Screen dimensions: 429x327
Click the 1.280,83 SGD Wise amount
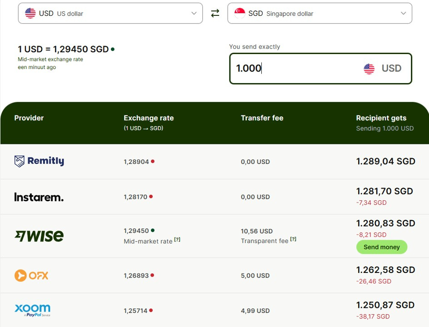[385, 223]
